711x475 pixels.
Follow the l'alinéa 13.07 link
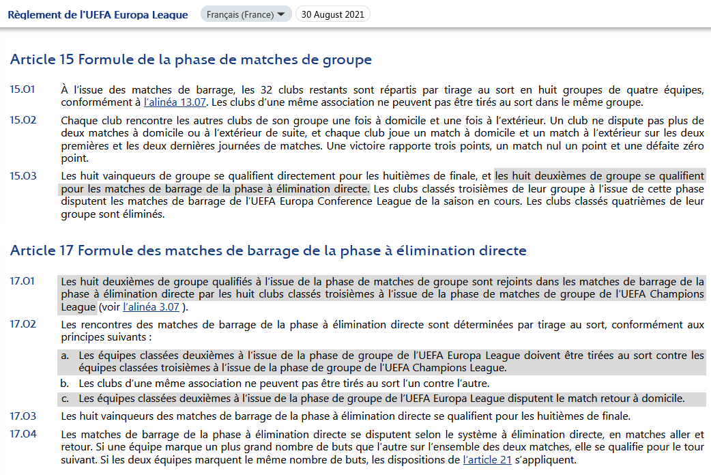pyautogui.click(x=175, y=102)
